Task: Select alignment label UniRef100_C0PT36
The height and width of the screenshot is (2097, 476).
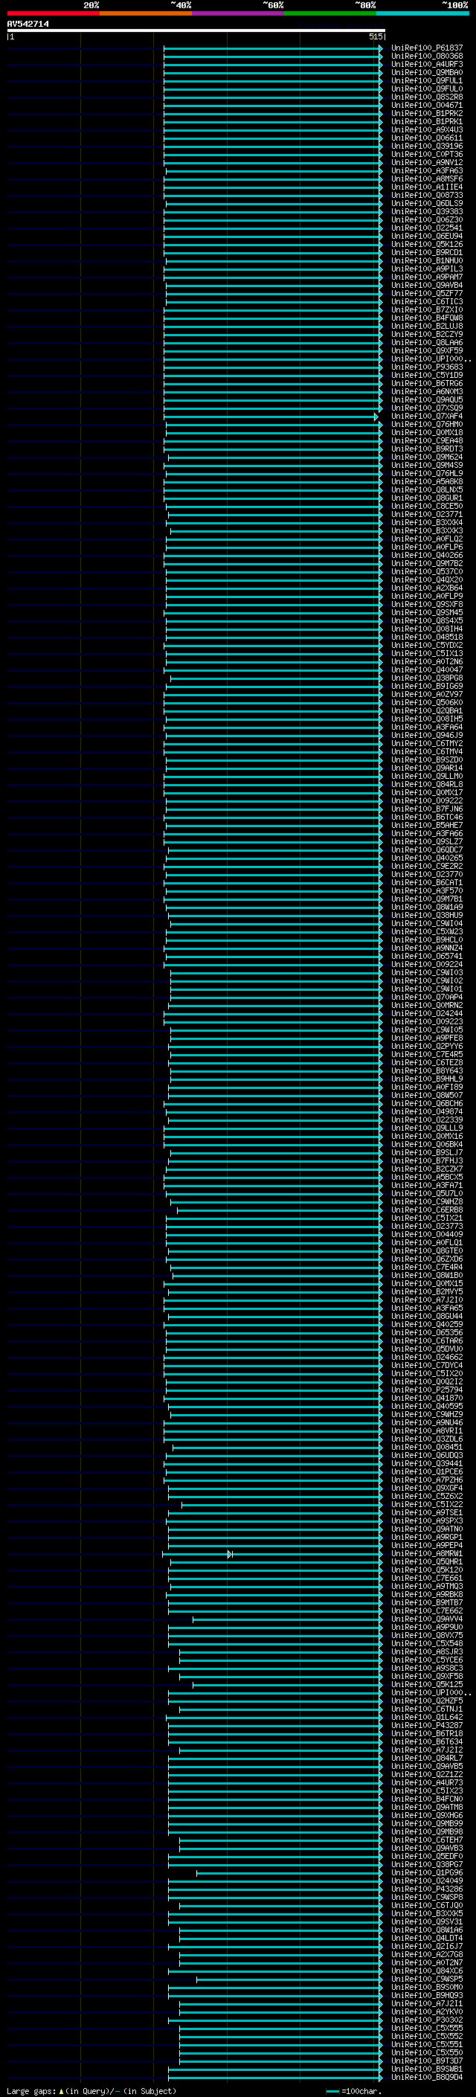Action: pyautogui.click(x=427, y=155)
